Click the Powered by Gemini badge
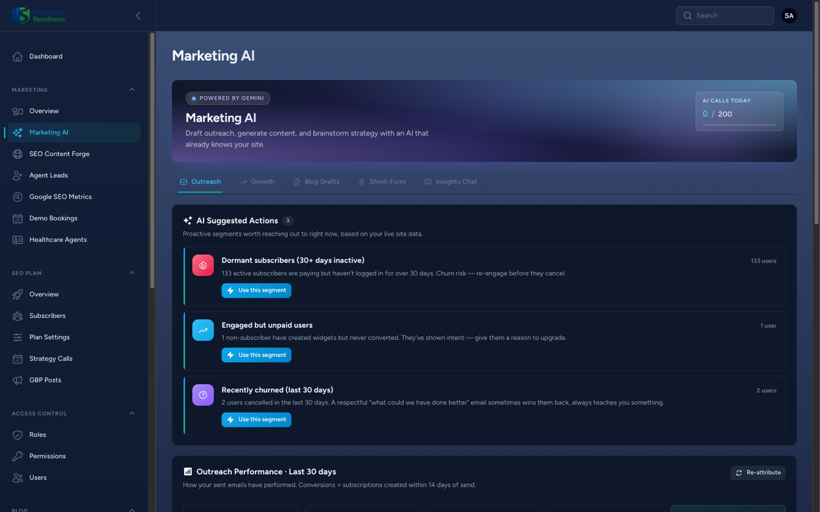This screenshot has width=820, height=512. (227, 99)
